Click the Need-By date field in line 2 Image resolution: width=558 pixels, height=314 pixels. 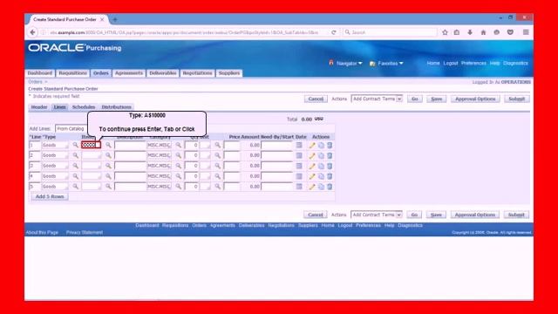[277, 155]
